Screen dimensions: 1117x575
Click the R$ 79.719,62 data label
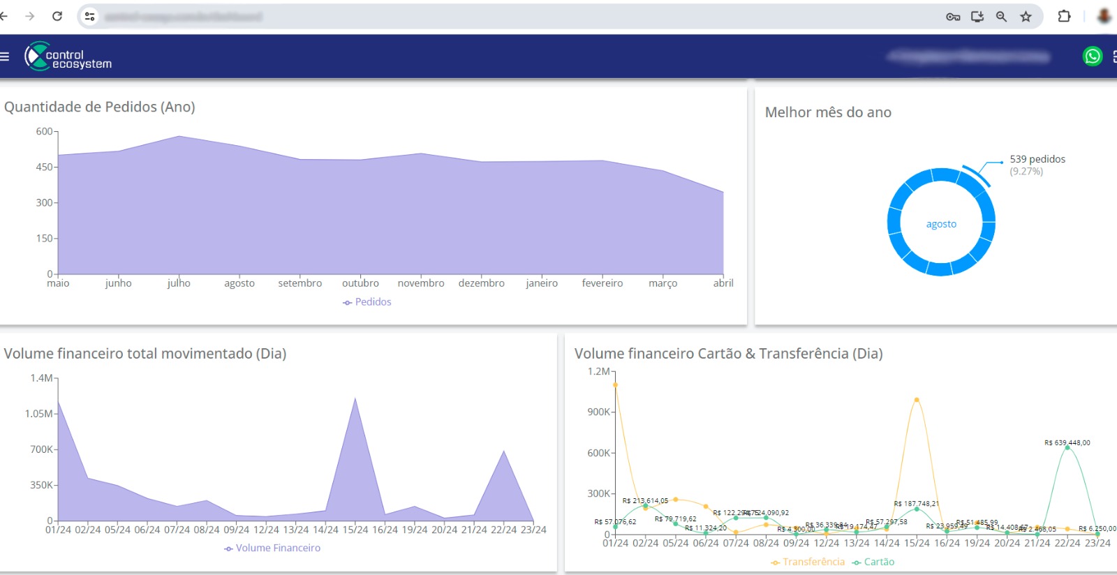pos(676,519)
